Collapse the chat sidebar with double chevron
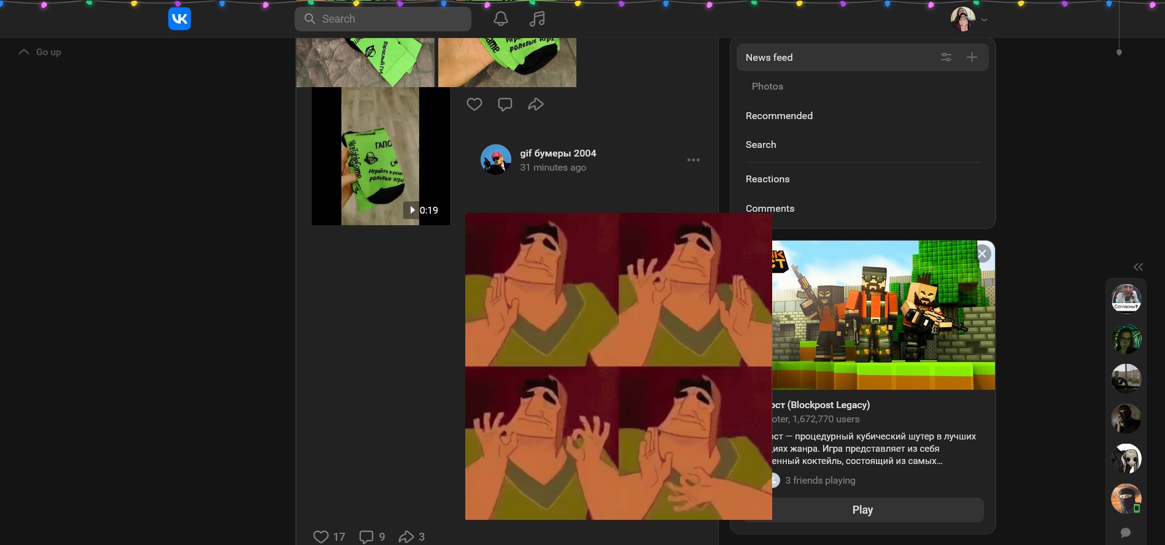The width and height of the screenshot is (1165, 545). 1138,267
